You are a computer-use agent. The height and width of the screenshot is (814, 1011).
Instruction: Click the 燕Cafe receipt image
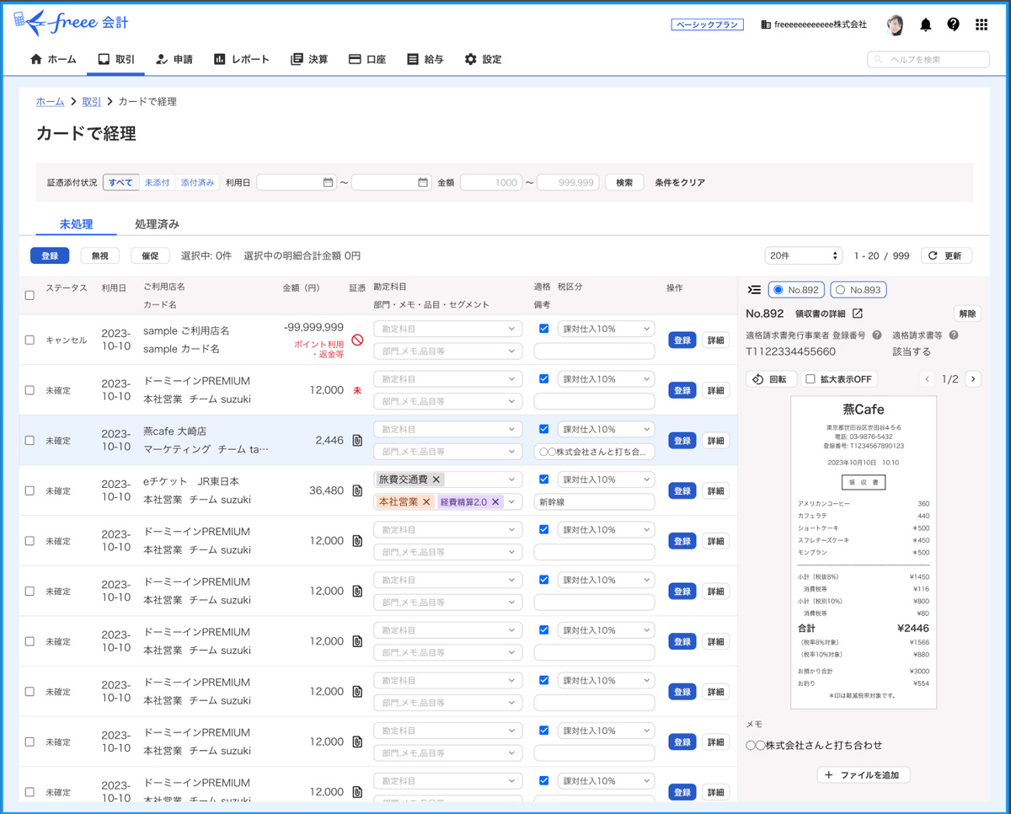pyautogui.click(x=864, y=552)
